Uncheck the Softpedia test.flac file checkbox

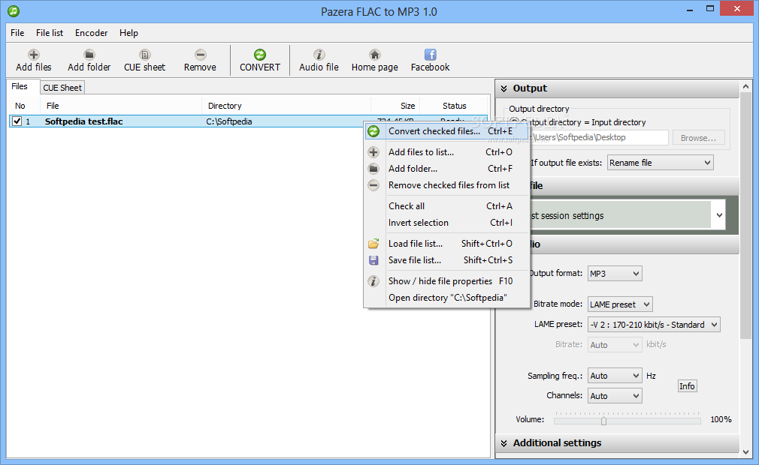pyautogui.click(x=17, y=121)
